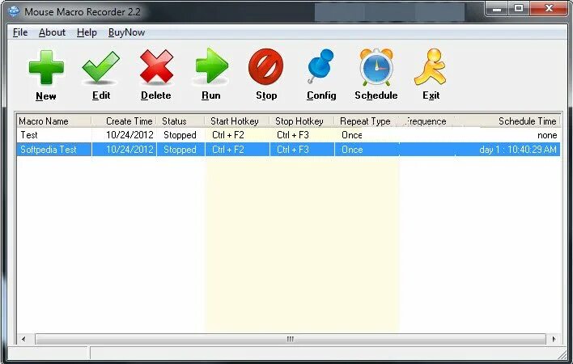The width and height of the screenshot is (573, 364).
Task: Click 'day 1 : 10:40:29 AM' schedule cell
Action: (x=518, y=150)
